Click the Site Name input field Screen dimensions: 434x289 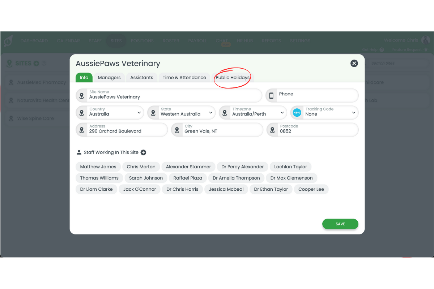[174, 97]
